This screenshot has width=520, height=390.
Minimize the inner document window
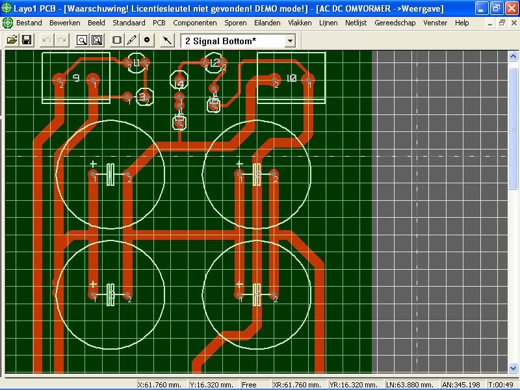coord(490,23)
